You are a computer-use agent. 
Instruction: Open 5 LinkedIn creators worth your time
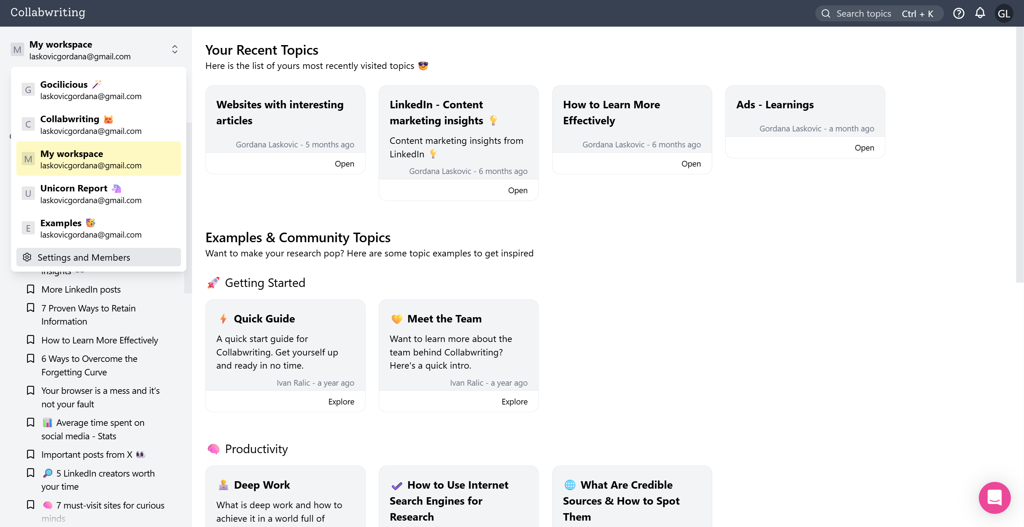point(98,479)
